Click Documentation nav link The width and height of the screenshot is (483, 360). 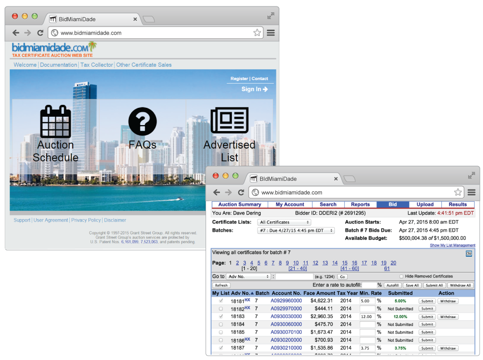point(58,65)
